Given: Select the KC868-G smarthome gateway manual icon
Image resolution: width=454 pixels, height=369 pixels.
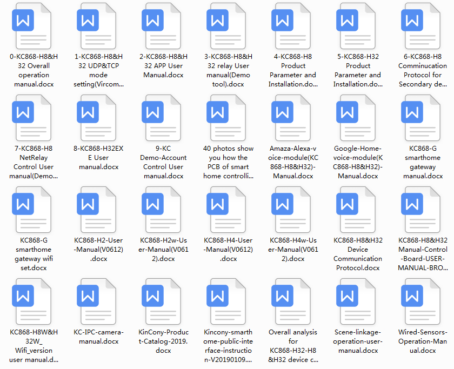Looking at the screenshot, I should pyautogui.click(x=423, y=117).
